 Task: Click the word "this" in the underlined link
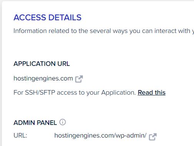[160, 92]
